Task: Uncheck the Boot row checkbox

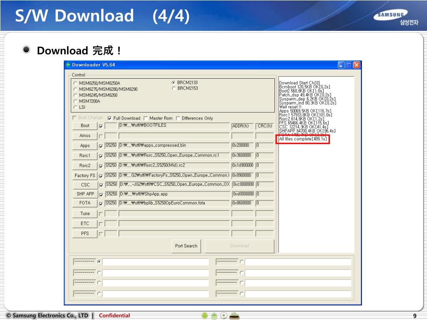Action: tap(101, 126)
